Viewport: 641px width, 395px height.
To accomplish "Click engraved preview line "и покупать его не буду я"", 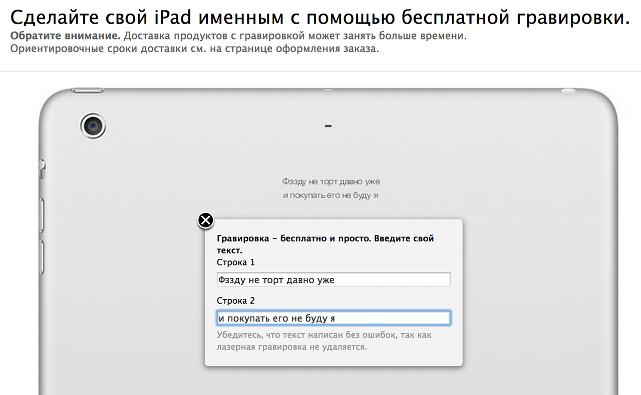I will [331, 195].
